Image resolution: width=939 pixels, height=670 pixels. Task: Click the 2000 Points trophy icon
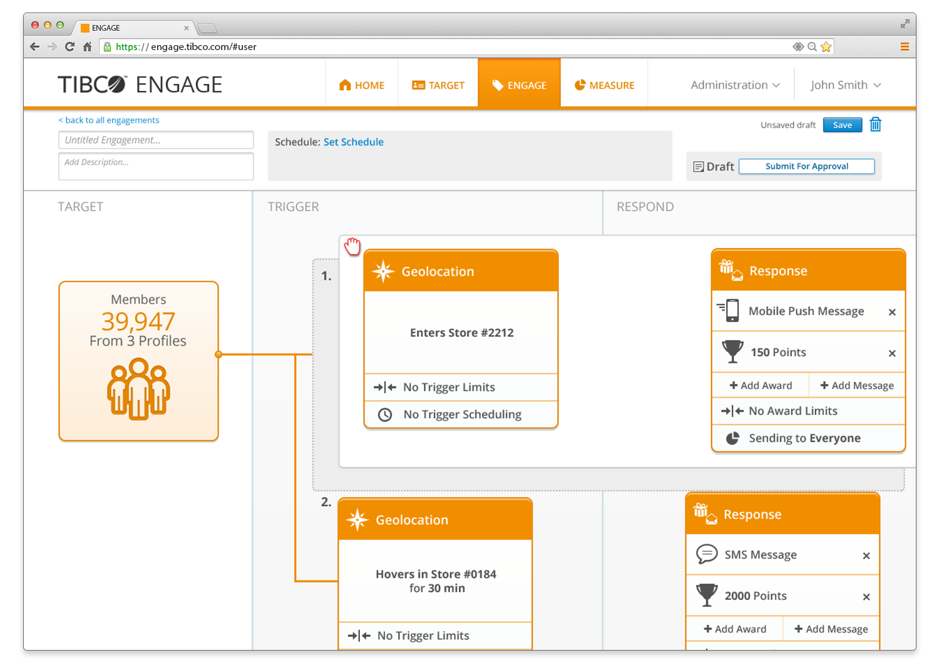tap(707, 595)
